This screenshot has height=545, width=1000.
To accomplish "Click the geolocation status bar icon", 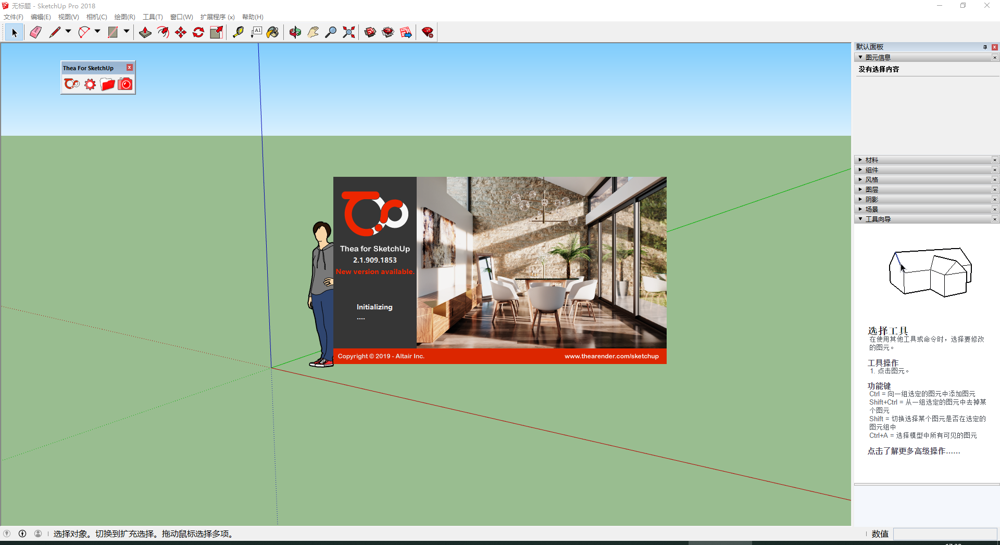I will (7, 534).
